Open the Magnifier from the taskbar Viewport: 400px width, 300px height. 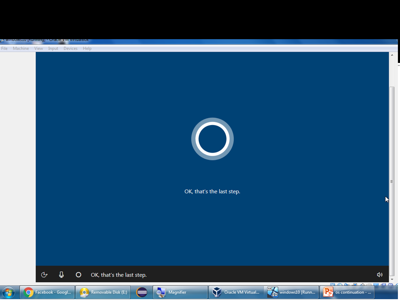click(180, 292)
